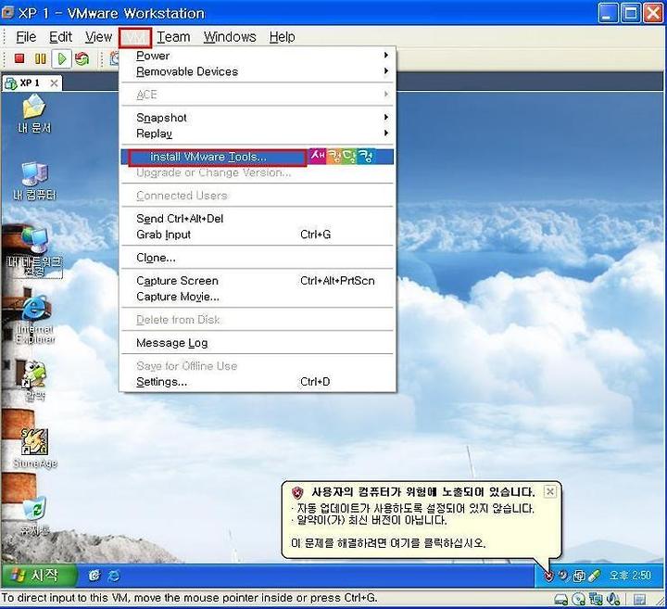Click the Internet Explorer quick launch icon
The height and width of the screenshot is (609, 667).
pyautogui.click(x=114, y=576)
